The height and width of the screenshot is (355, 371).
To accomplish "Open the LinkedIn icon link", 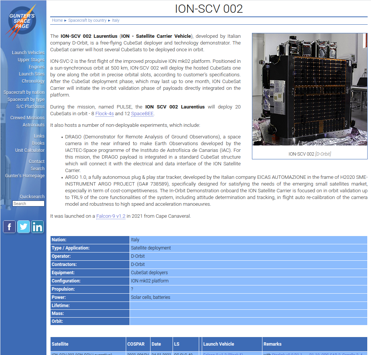I will [37, 227].
